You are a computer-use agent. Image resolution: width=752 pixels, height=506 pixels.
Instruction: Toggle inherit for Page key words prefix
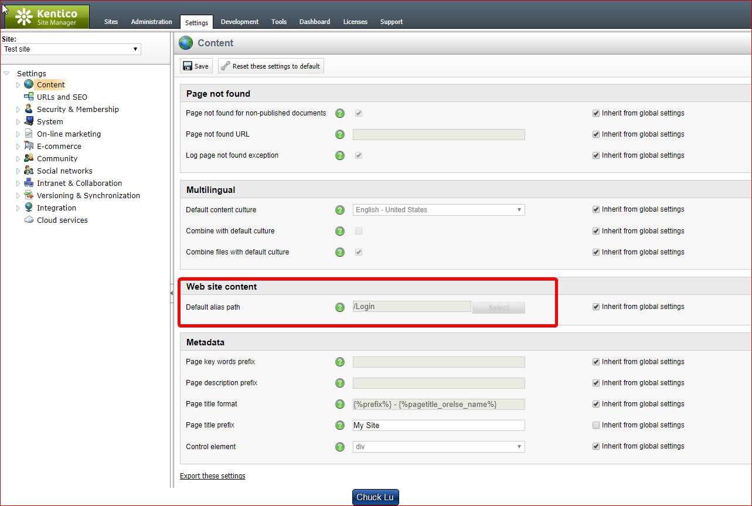click(x=596, y=362)
